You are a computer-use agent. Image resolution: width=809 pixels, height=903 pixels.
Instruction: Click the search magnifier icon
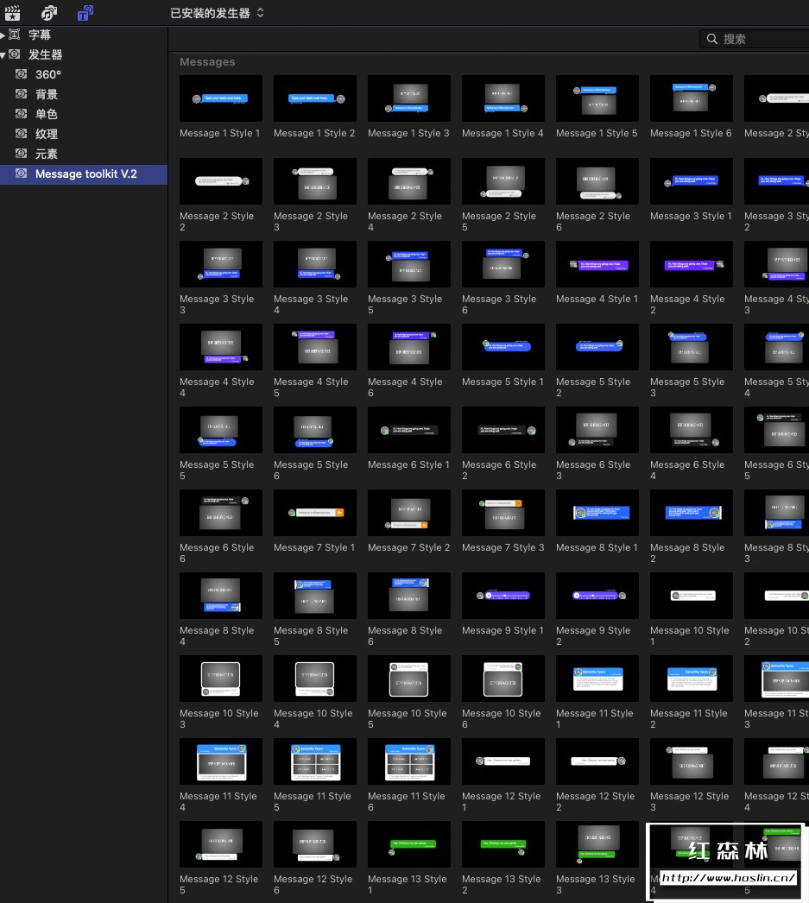coord(712,39)
